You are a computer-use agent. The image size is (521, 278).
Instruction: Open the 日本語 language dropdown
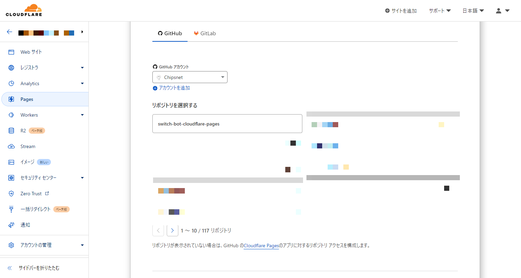pyautogui.click(x=473, y=11)
